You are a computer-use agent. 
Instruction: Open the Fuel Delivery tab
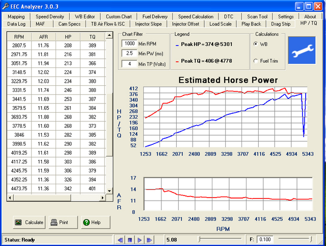point(155,16)
